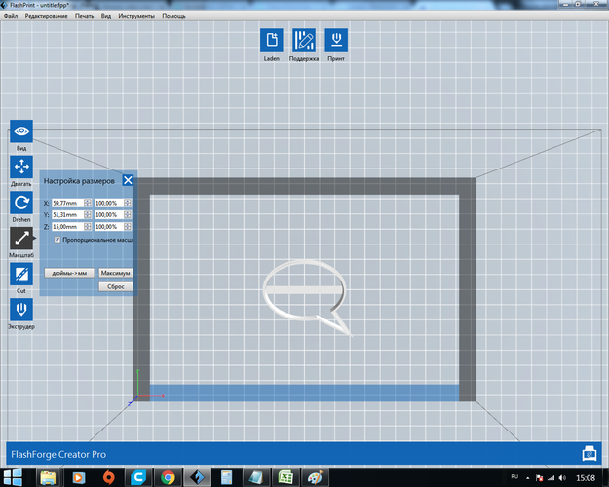Screen dimensions: 609x487
Task: Click the Принт print icon
Action: point(336,40)
